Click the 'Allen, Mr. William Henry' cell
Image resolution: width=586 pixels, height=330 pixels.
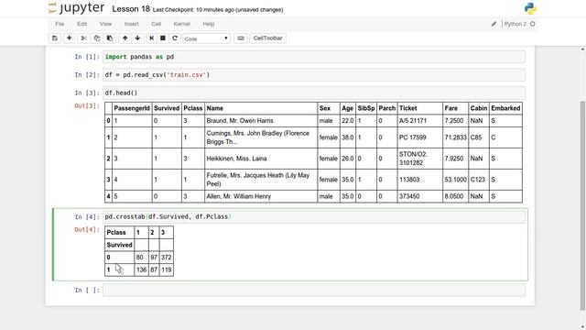click(261, 196)
